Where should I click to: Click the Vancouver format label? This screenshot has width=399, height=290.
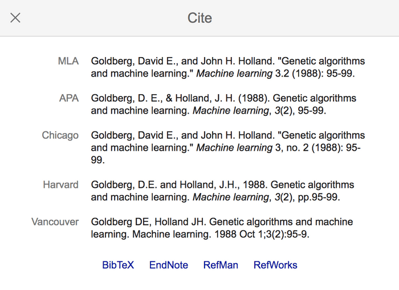click(x=55, y=221)
